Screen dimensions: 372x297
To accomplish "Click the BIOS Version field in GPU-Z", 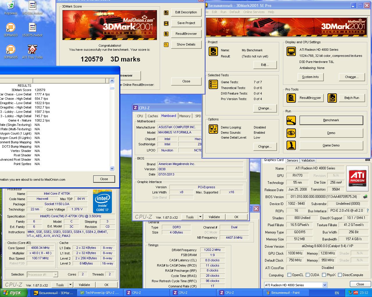I will [323, 197].
